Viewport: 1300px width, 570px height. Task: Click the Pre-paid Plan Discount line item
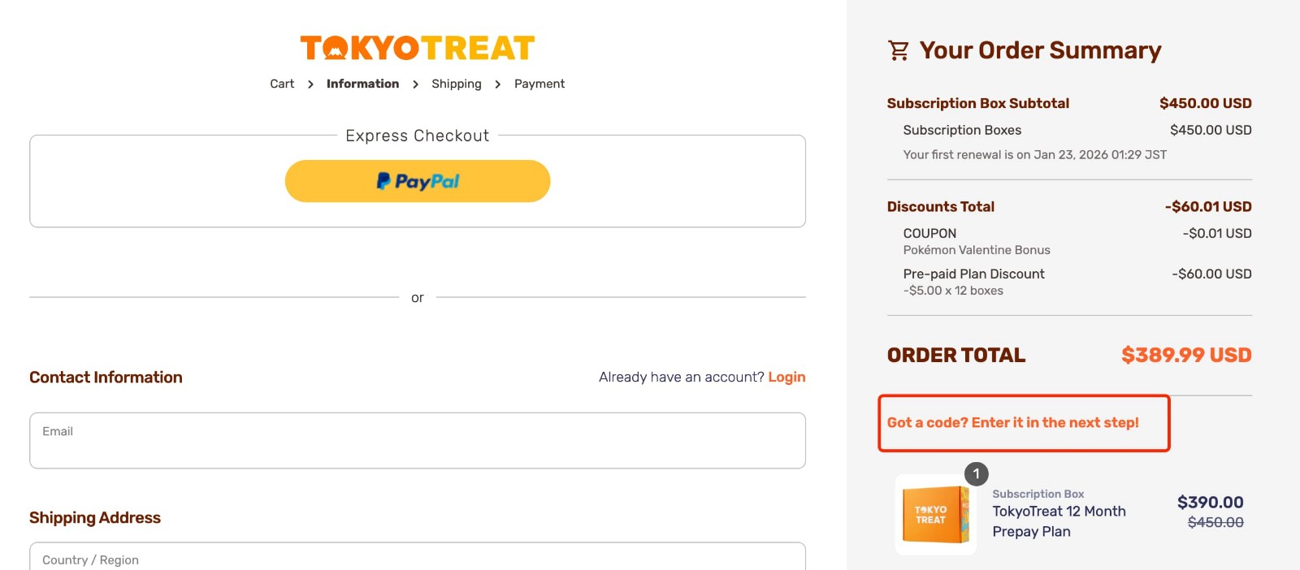[x=973, y=274]
